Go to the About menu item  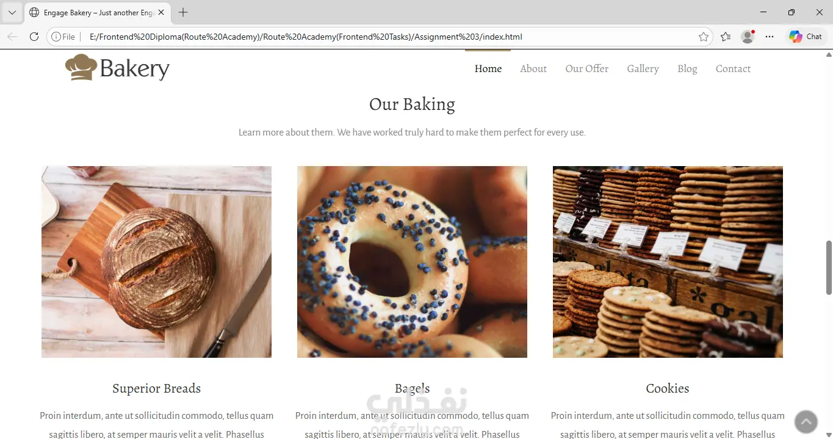coord(533,69)
